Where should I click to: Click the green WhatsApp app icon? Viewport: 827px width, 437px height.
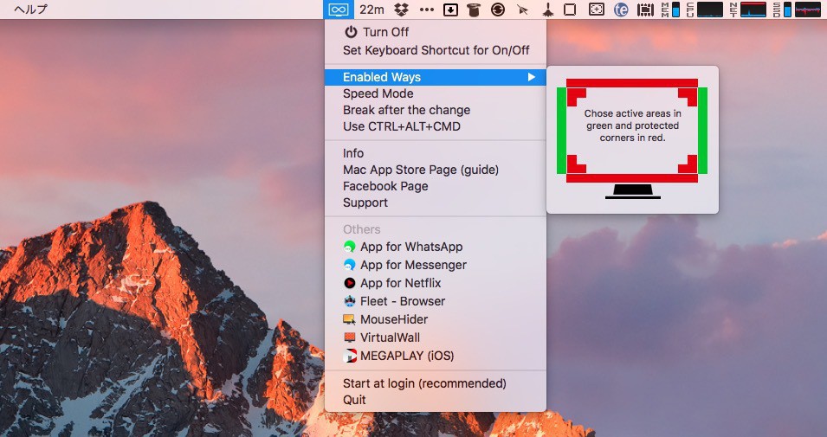(x=349, y=247)
